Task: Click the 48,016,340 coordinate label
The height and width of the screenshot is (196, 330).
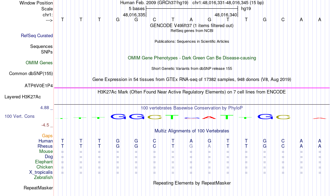Action: pyautogui.click(x=226, y=15)
